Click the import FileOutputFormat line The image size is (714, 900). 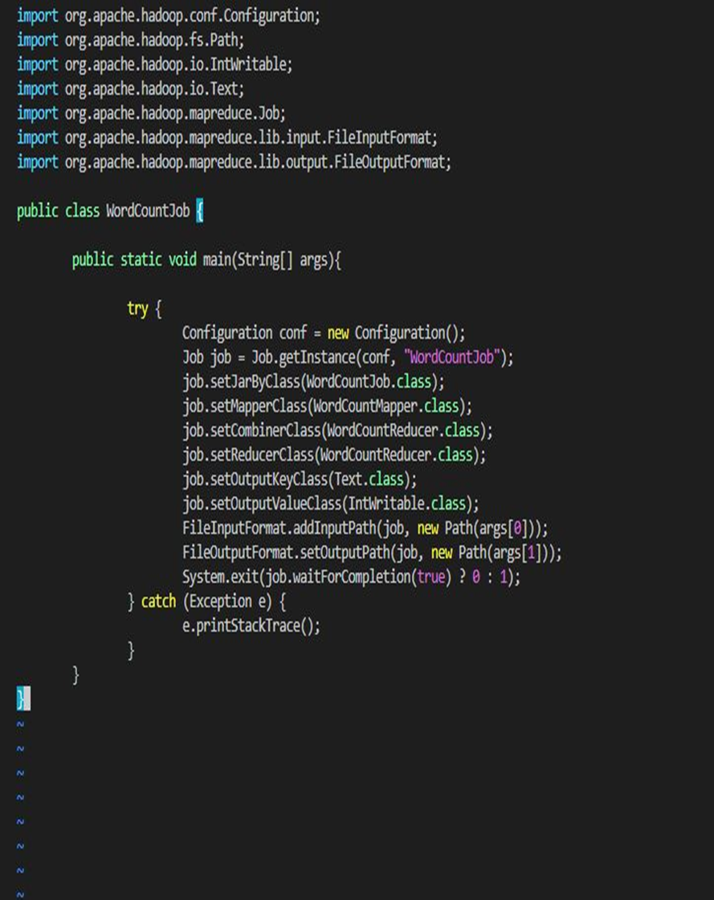(234, 162)
